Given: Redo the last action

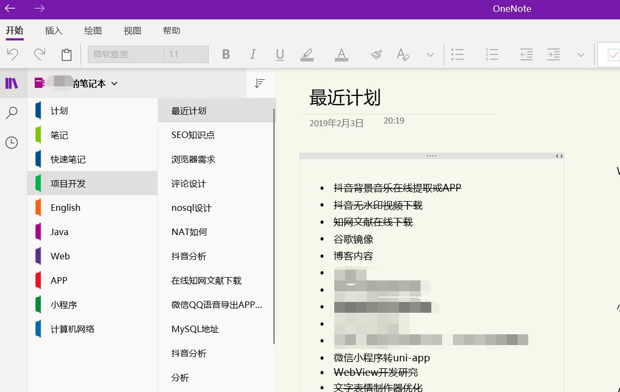Looking at the screenshot, I should coord(39,54).
